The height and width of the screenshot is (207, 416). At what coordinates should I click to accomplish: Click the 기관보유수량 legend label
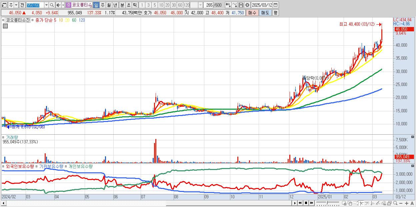pos(51,166)
